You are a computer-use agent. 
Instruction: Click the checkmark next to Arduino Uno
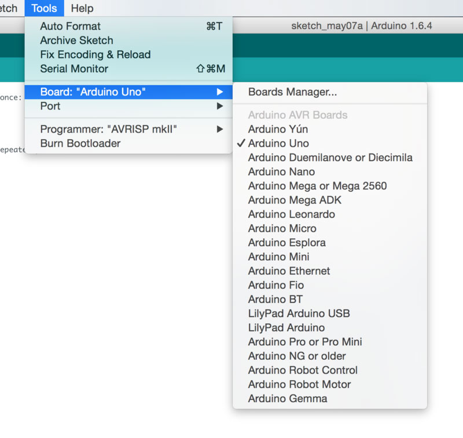coord(241,143)
